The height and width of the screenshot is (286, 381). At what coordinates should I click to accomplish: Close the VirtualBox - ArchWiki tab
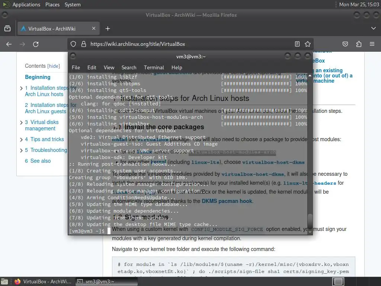point(94,28)
